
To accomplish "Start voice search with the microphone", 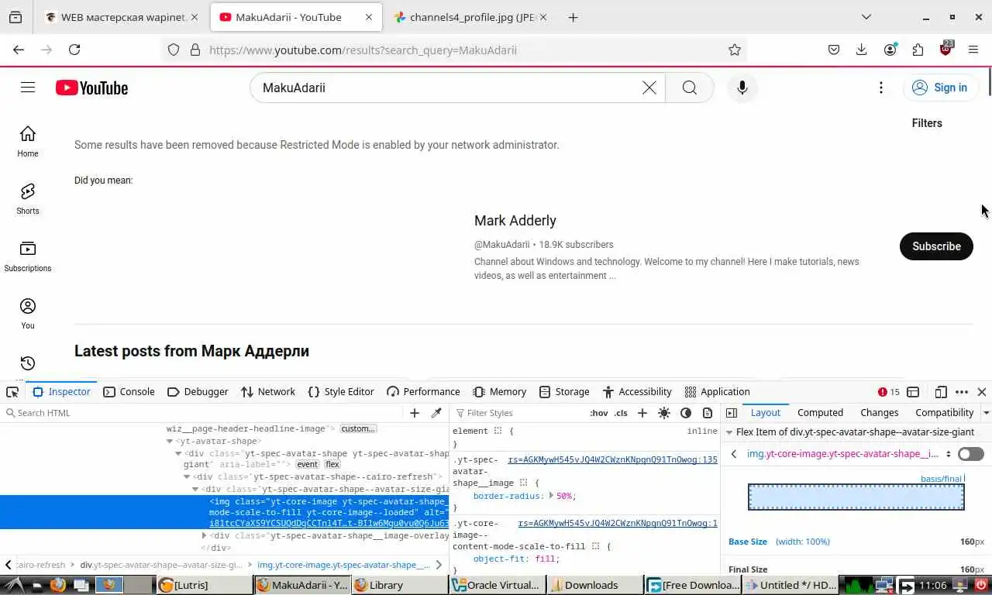I will click(742, 88).
